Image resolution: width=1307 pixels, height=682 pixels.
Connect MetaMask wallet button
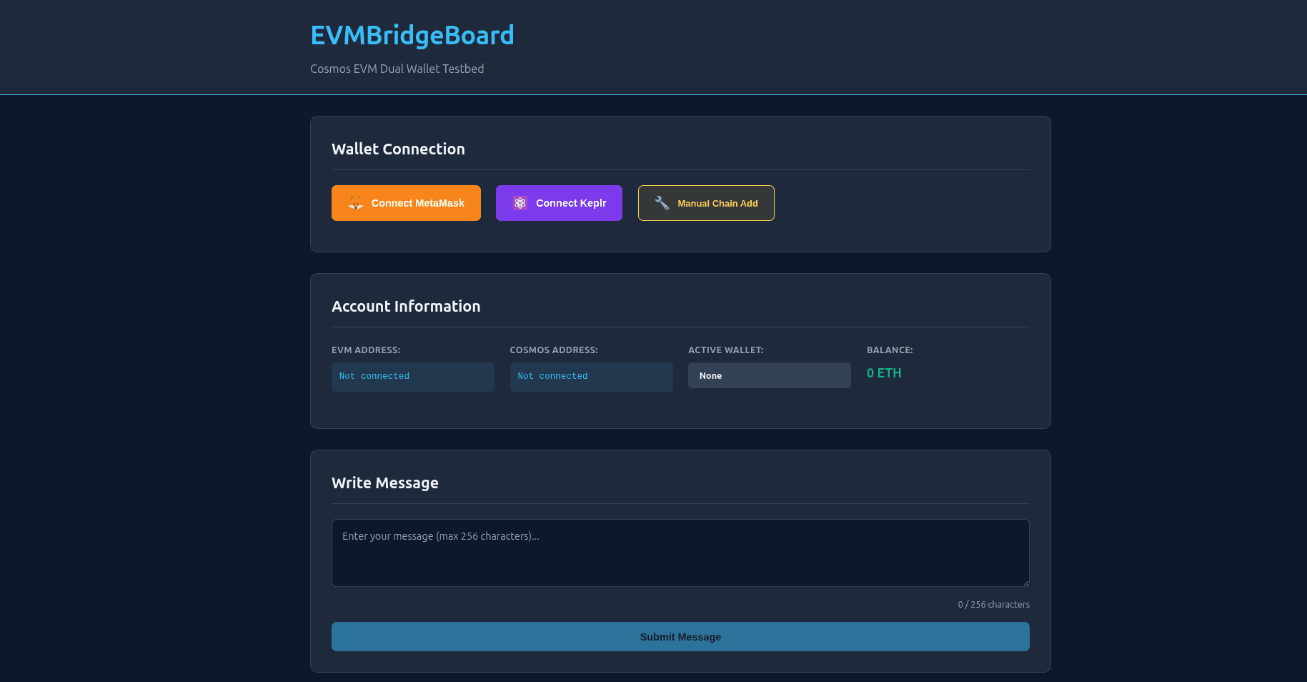click(406, 203)
